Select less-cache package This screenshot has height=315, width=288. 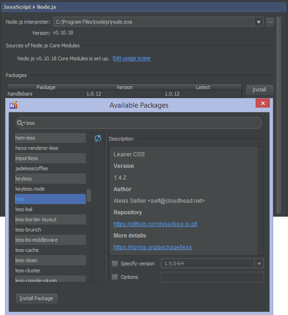50,250
